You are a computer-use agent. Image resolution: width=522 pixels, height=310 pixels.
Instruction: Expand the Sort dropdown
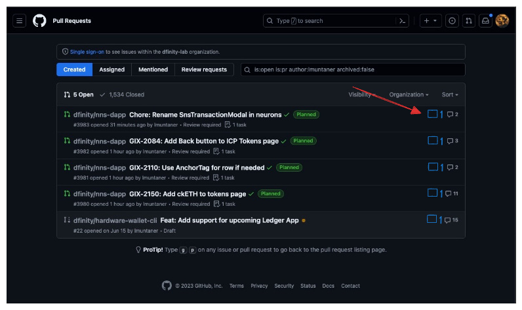[450, 94]
